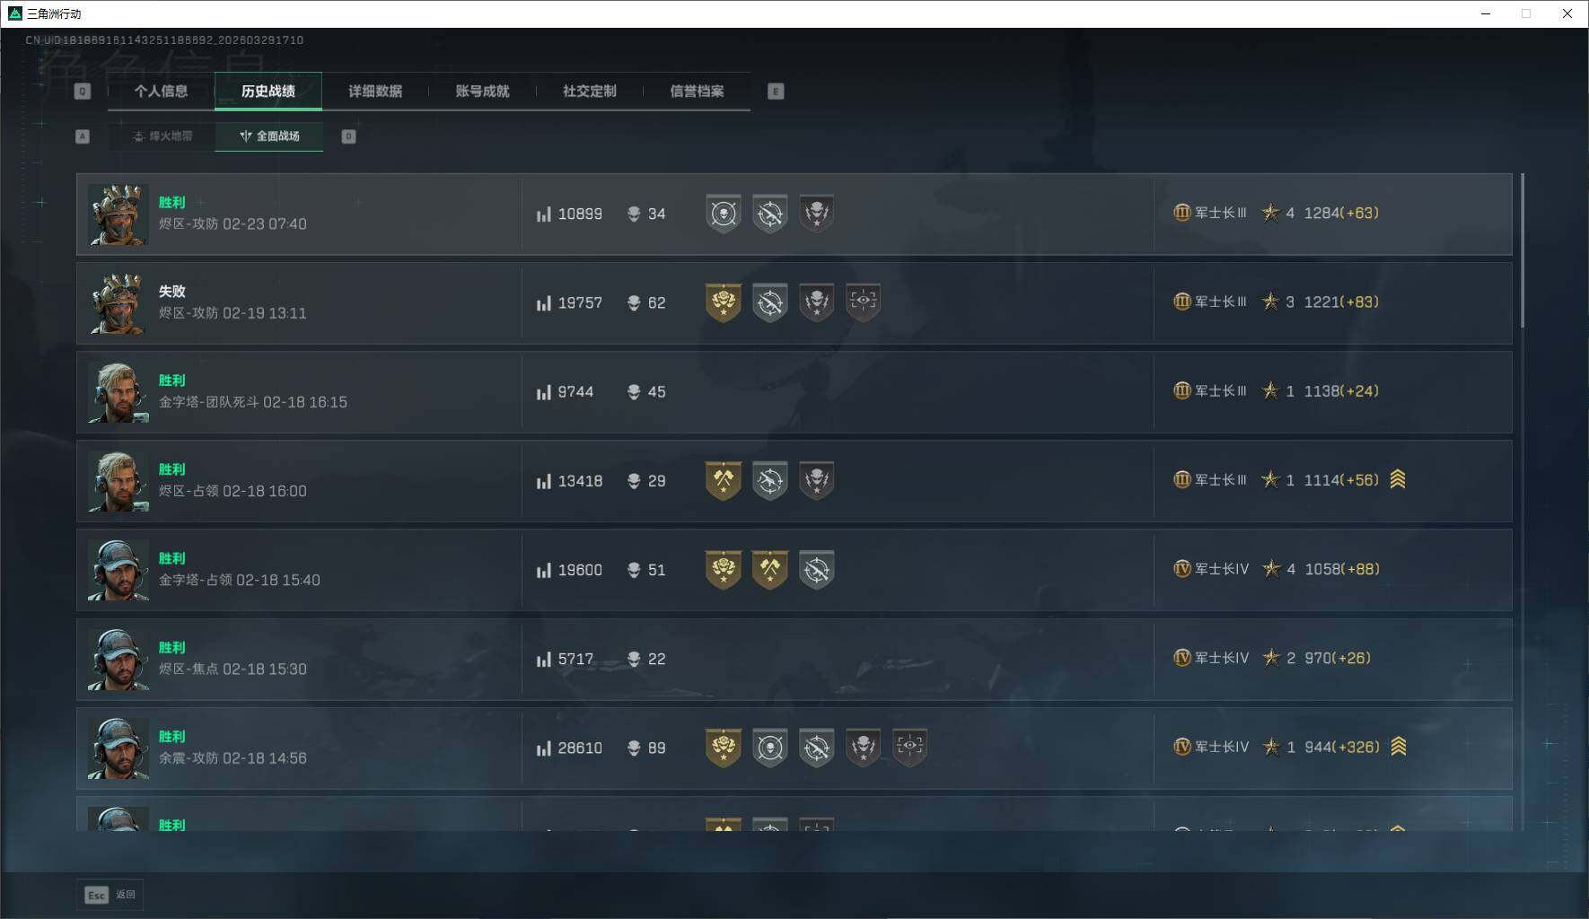
Task: Click crossed-axes badge in 02-18 16:00 match
Action: [x=724, y=481]
